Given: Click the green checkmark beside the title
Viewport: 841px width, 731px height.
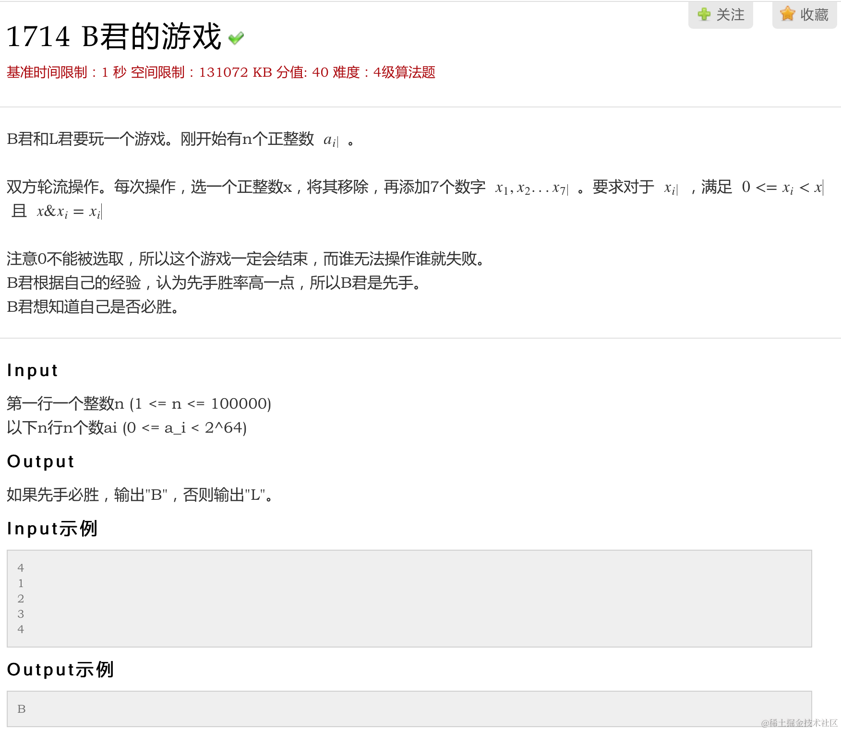Looking at the screenshot, I should [x=236, y=38].
